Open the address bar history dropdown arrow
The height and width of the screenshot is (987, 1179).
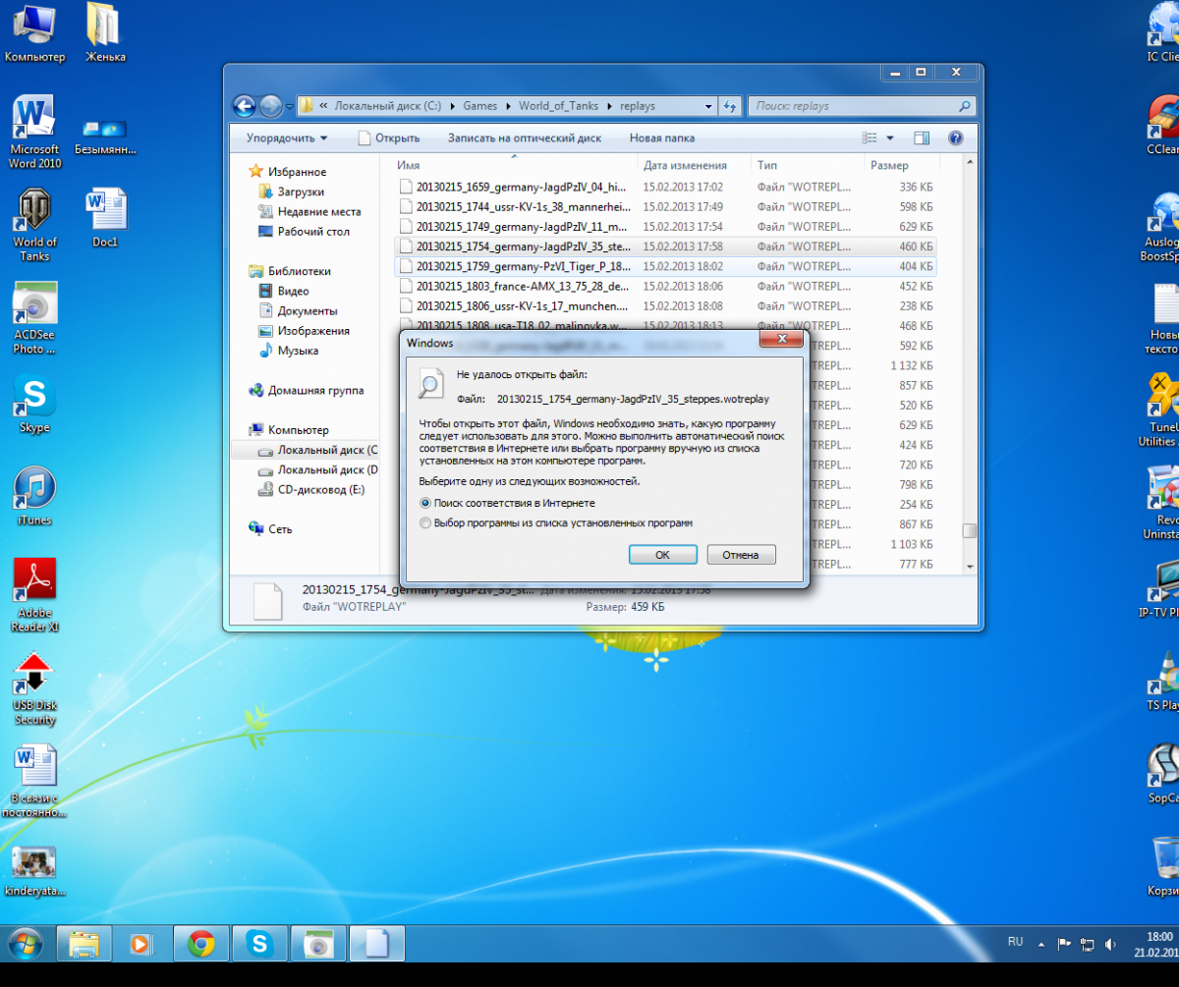coord(708,106)
